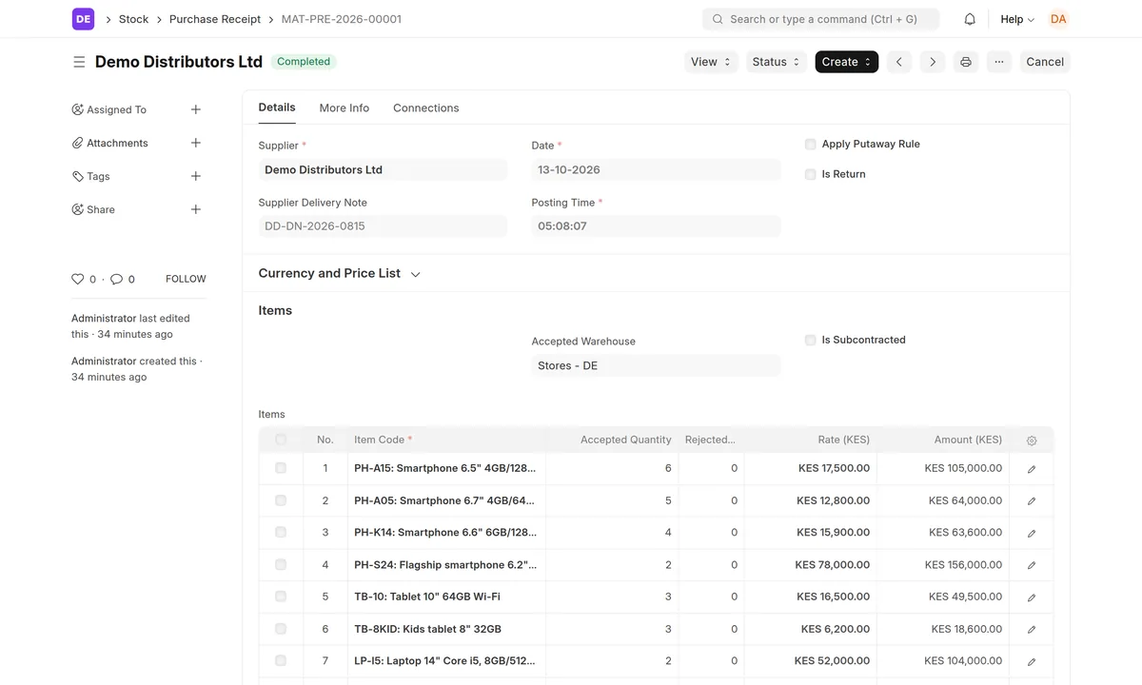
Task: Open the Help dropdown menu
Action: click(1017, 19)
